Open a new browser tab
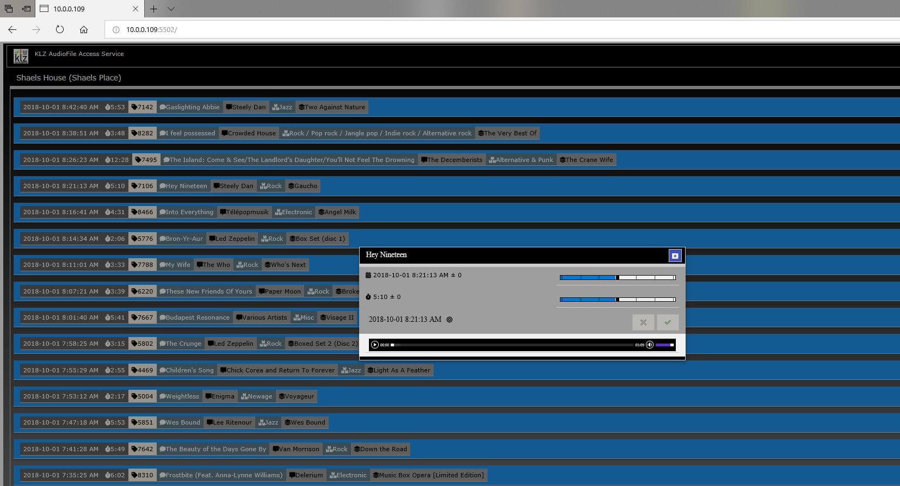 [154, 9]
